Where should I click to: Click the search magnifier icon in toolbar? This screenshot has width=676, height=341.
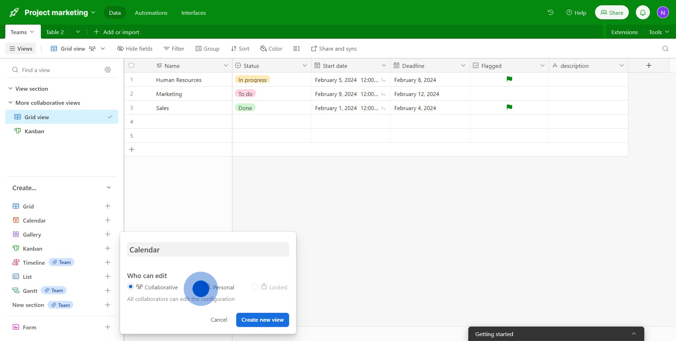tap(665, 49)
